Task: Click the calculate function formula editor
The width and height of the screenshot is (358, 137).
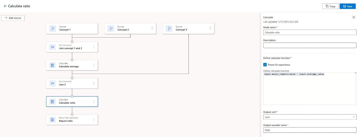Action: point(310,89)
